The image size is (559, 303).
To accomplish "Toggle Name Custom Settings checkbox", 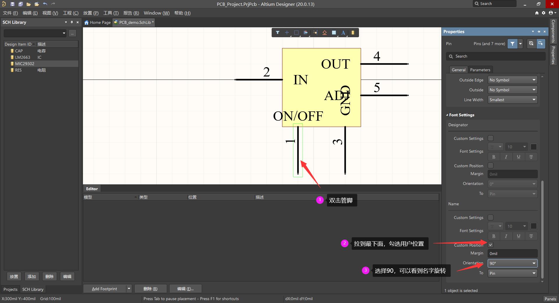I will click(491, 218).
